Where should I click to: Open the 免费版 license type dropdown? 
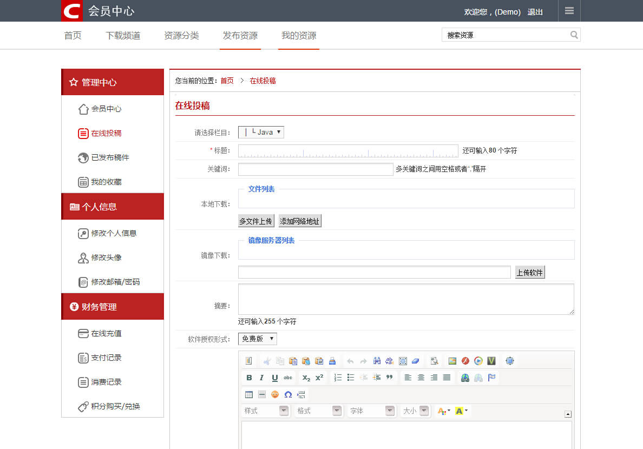point(258,339)
